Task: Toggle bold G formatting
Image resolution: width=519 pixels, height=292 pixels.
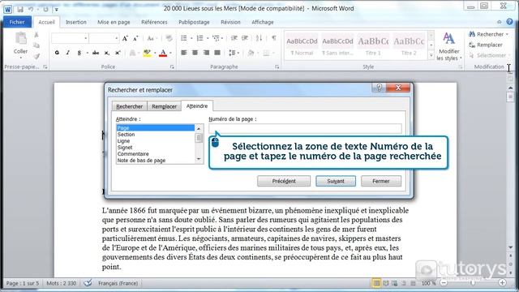Action: pyautogui.click(x=57, y=53)
